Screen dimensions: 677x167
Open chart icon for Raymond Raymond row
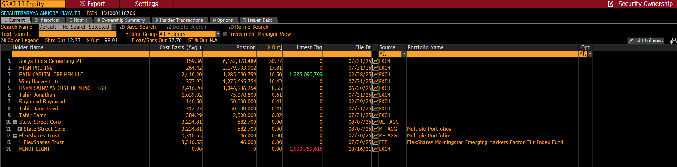coord(375,102)
